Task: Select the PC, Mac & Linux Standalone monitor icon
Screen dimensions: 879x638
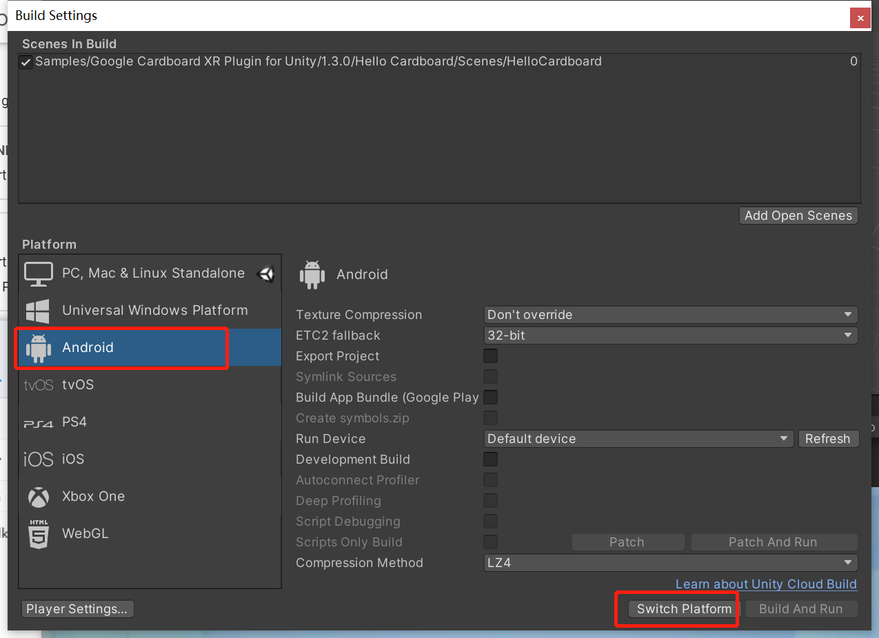Action: click(38, 273)
